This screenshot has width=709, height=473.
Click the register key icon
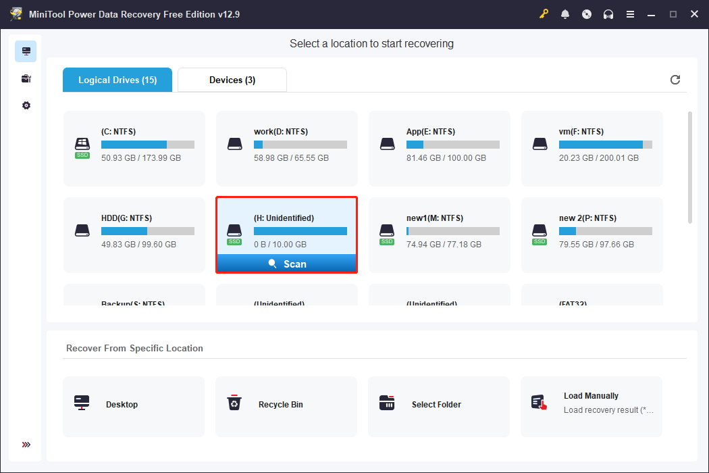click(544, 14)
